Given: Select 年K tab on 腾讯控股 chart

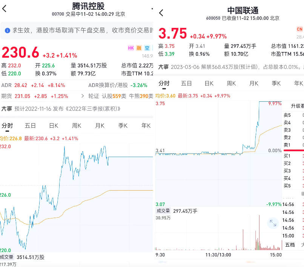Looking at the screenshot, I should [146, 126].
